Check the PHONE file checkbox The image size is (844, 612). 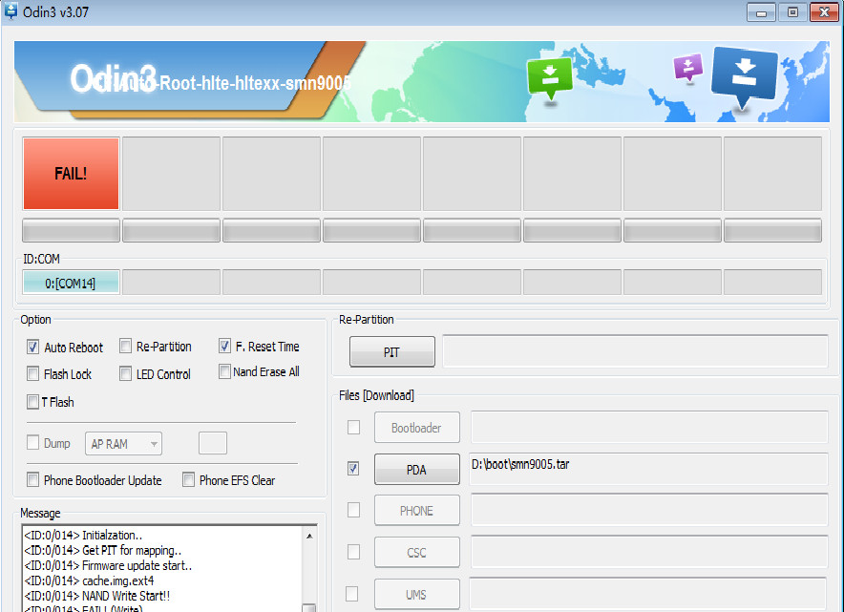point(353,510)
